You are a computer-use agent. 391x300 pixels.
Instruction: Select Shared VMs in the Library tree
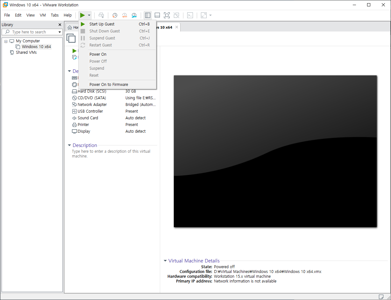(26, 52)
